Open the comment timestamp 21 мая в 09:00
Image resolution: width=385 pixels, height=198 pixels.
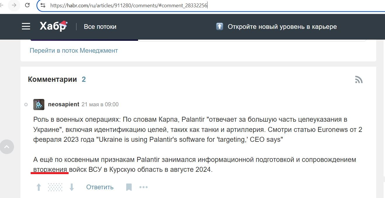point(100,104)
